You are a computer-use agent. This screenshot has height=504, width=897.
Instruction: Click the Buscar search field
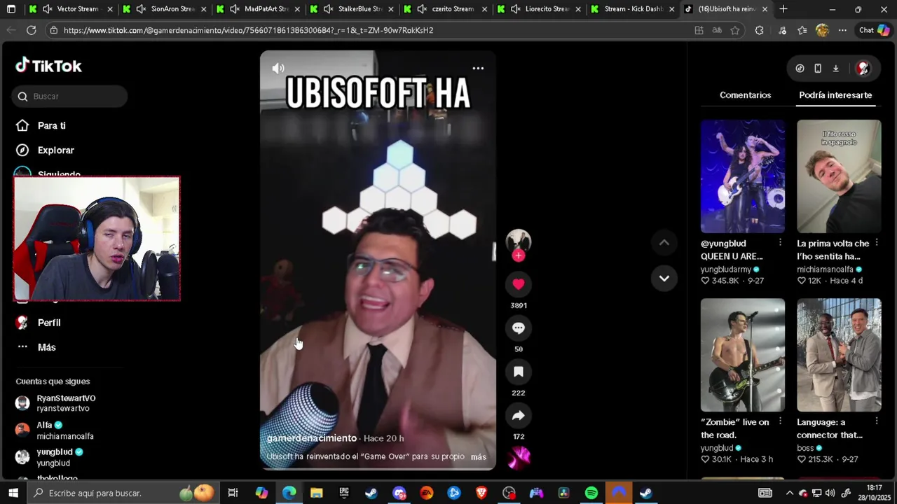(x=69, y=96)
